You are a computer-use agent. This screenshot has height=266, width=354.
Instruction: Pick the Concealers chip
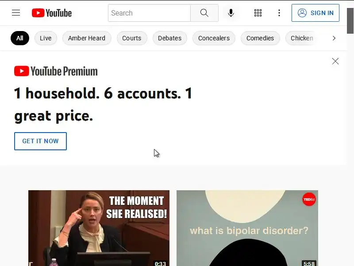tap(214, 38)
